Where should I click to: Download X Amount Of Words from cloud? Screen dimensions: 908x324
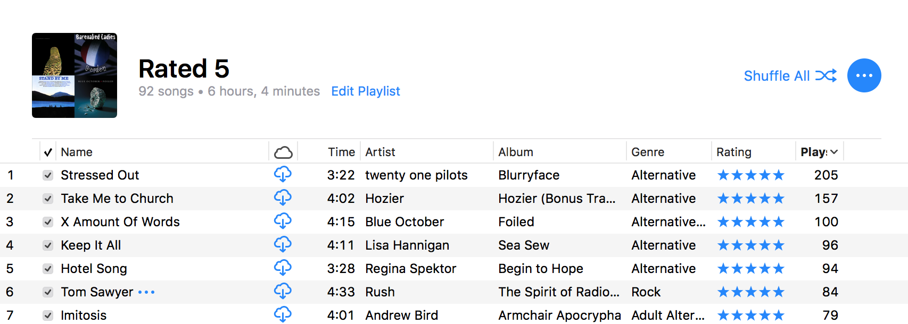283,221
